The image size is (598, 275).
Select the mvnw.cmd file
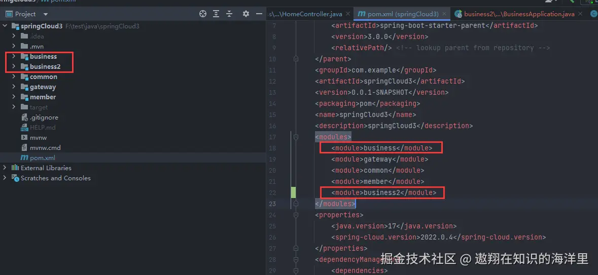tap(45, 148)
